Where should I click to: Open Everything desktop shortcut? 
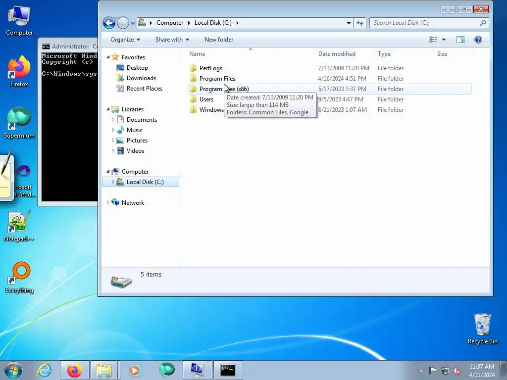click(x=19, y=278)
